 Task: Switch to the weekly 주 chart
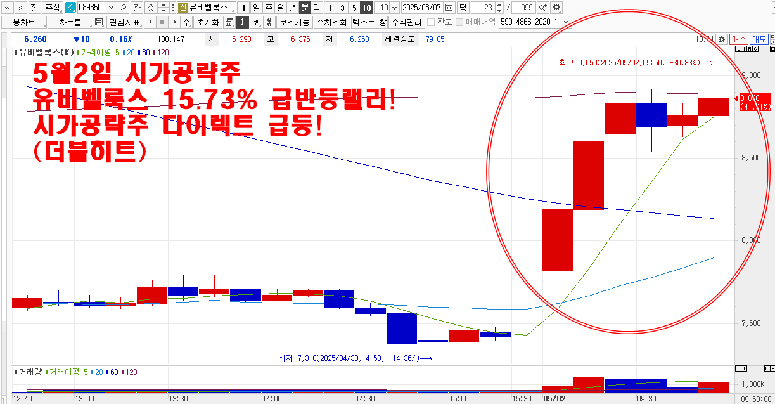tap(268, 8)
